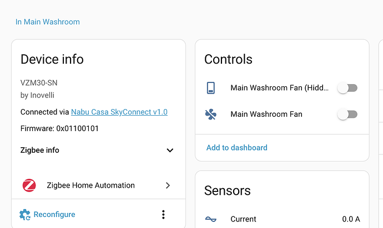The width and height of the screenshot is (383, 228).
Task: Click the Reconfigure gear icon
Action: click(x=25, y=215)
